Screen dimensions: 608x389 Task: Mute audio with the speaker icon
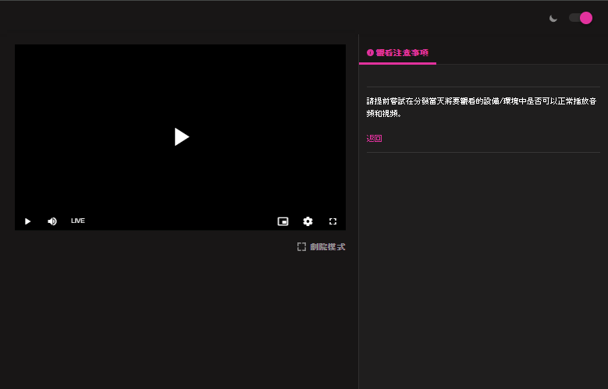pyautogui.click(x=52, y=221)
